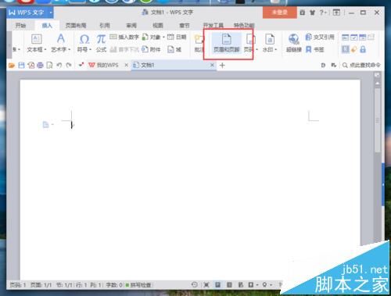Insert a Hyperlink (超链接) globe icon

click(294, 43)
